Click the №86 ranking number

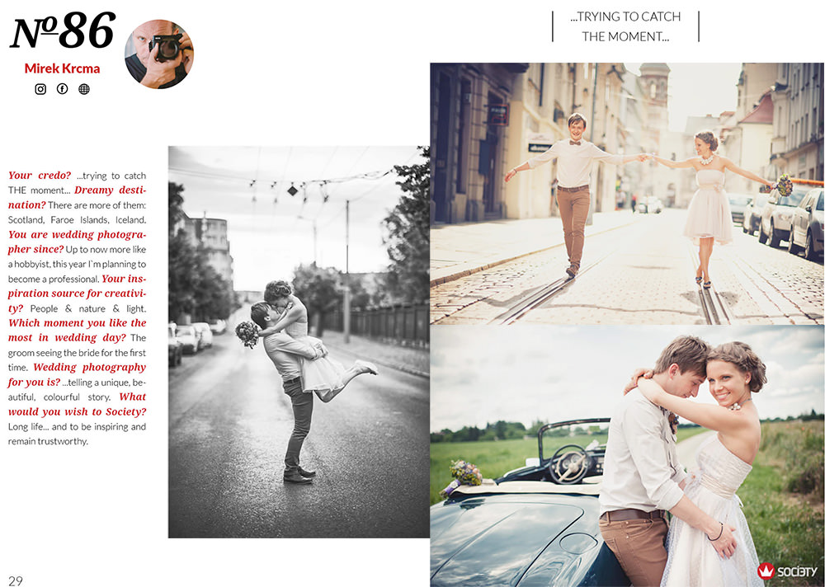pyautogui.click(x=63, y=31)
